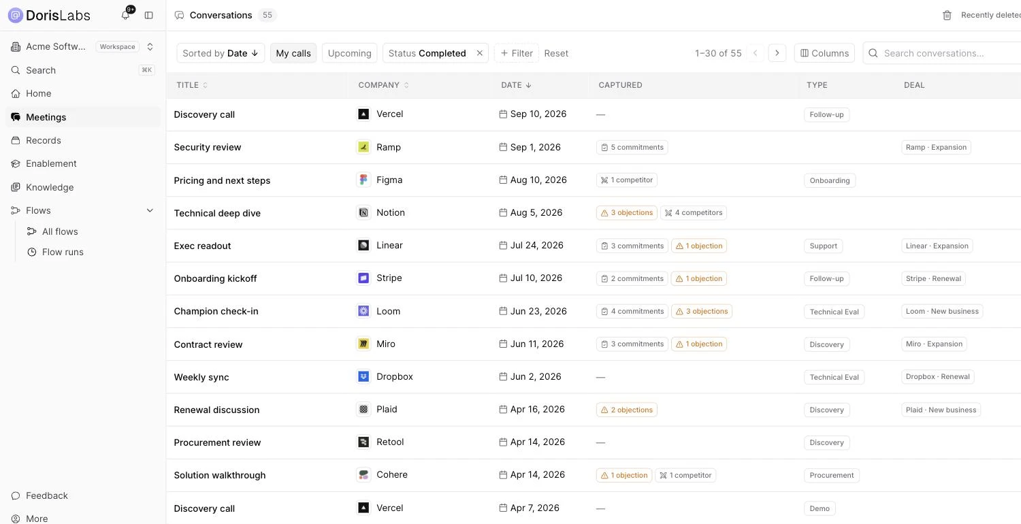Open the Security review conversation
Screen dimensions: 1021x524
(208, 147)
